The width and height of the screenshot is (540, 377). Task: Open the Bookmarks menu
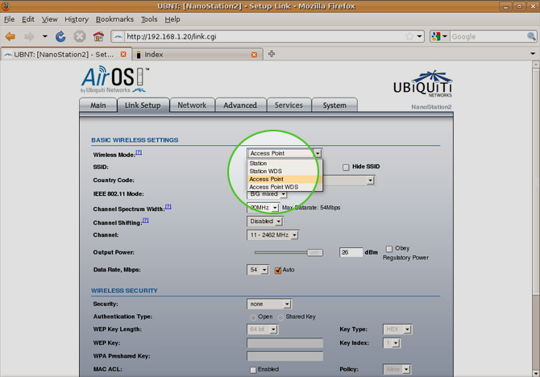114,19
